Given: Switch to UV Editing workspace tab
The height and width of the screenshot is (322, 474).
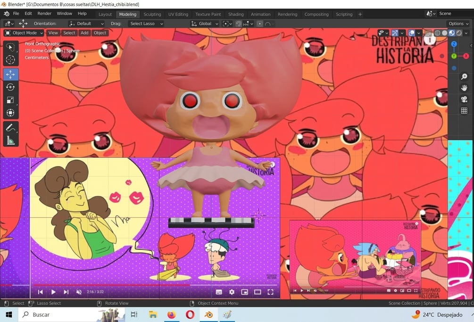Looking at the screenshot, I should 178,14.
